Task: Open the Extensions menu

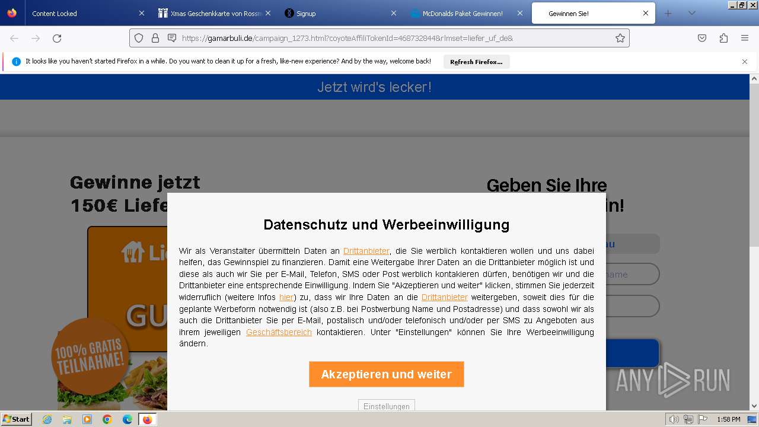Action: pyautogui.click(x=723, y=38)
